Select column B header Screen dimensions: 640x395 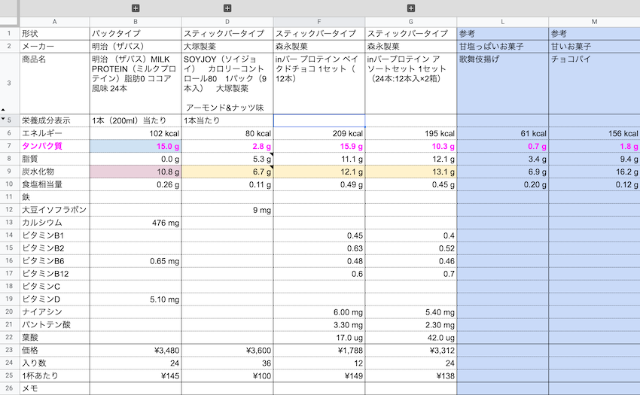(x=136, y=22)
